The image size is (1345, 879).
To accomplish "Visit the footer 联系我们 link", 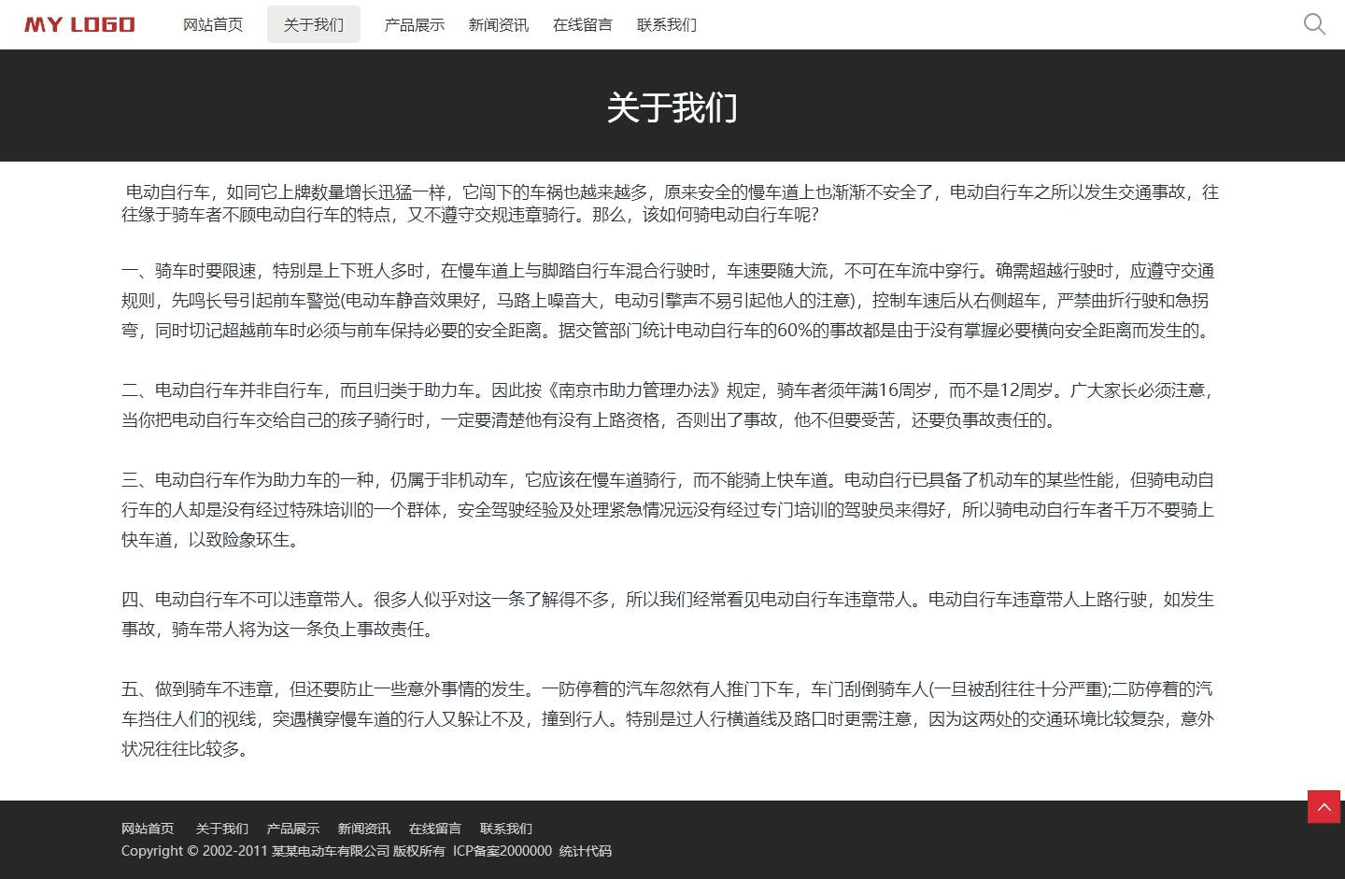I will pyautogui.click(x=506, y=829).
